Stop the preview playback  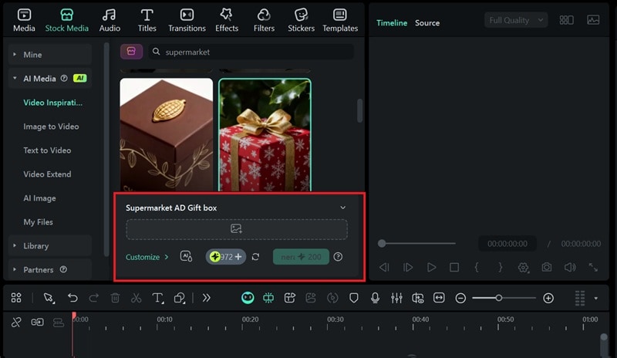coord(454,268)
